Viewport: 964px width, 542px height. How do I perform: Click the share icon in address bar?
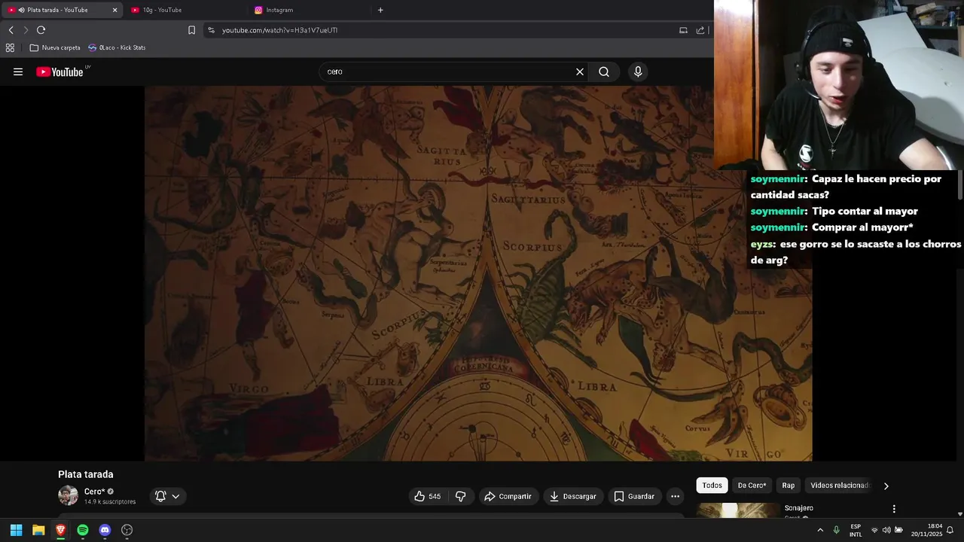click(x=700, y=30)
